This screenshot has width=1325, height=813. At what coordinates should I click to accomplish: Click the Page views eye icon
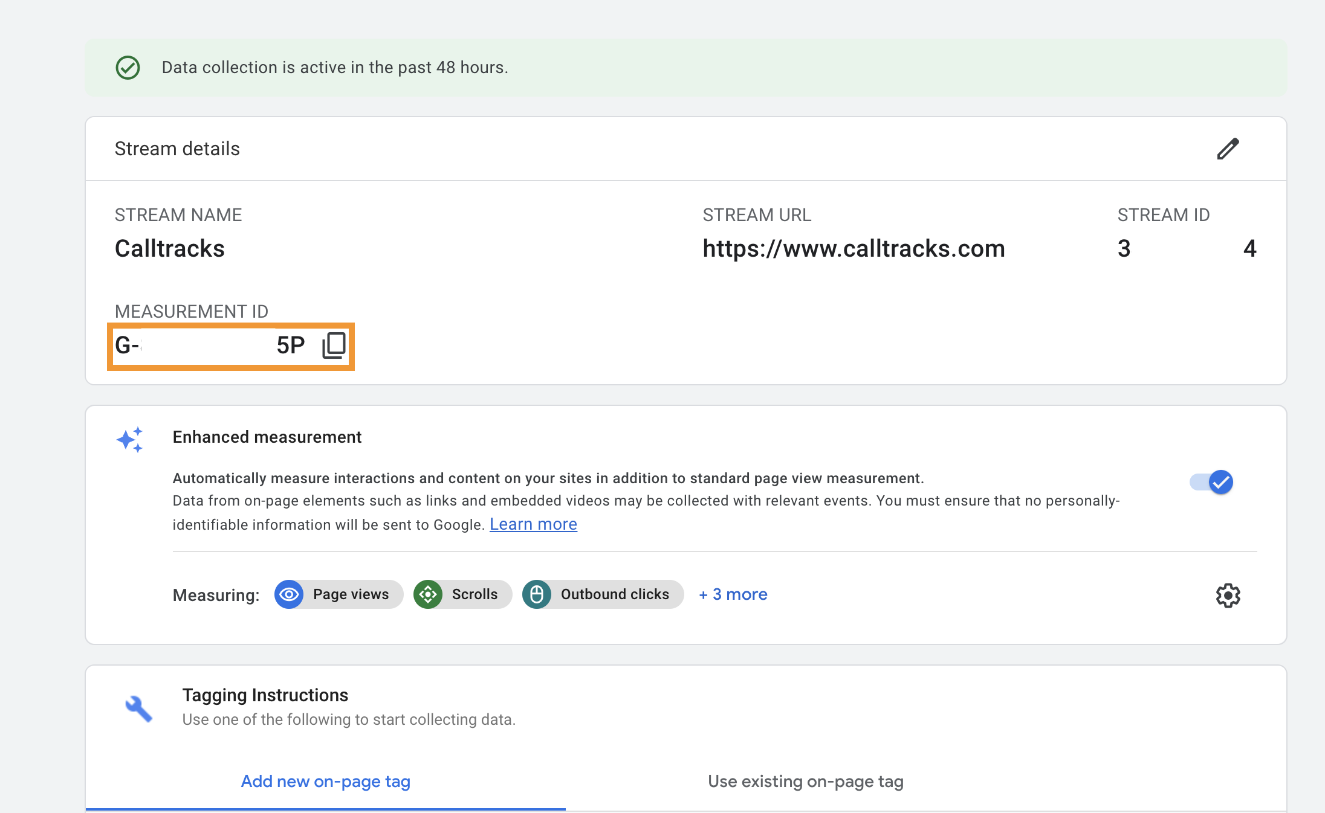coord(289,594)
